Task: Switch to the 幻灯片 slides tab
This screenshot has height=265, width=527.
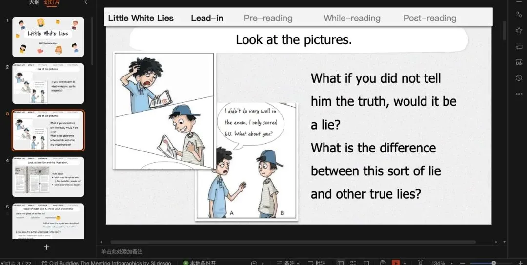Action: click(x=52, y=2)
